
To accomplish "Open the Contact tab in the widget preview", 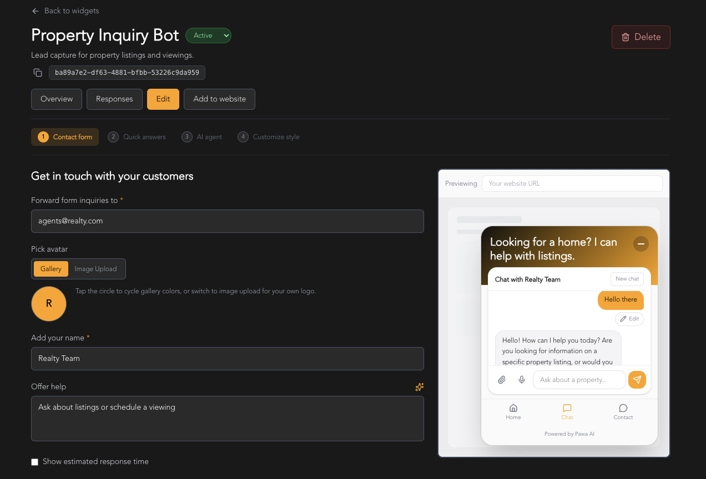I will (x=623, y=411).
